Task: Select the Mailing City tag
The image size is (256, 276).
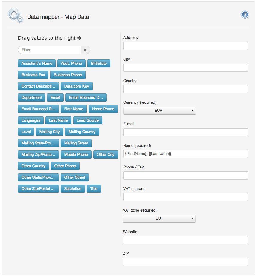Action: pos(49,132)
